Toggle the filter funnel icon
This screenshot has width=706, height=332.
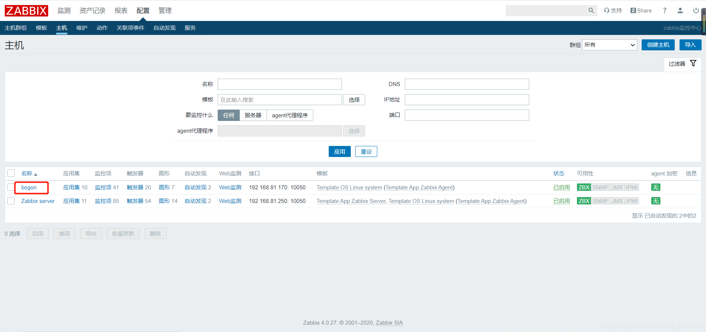[x=693, y=63]
